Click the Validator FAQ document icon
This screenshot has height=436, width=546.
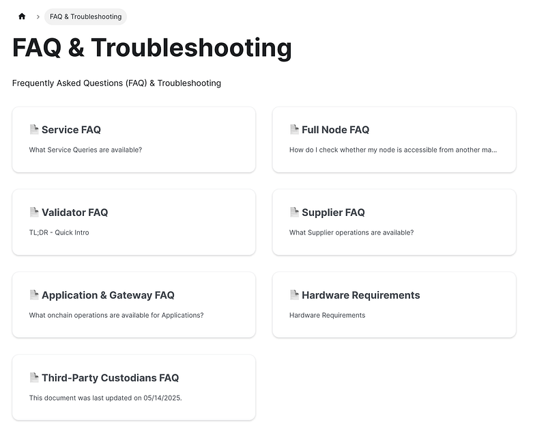(x=34, y=212)
